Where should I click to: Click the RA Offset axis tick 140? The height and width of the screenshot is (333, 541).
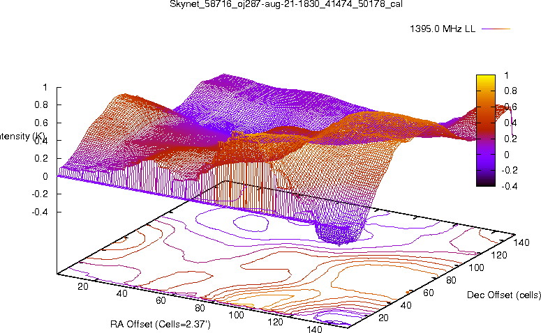[314, 329]
